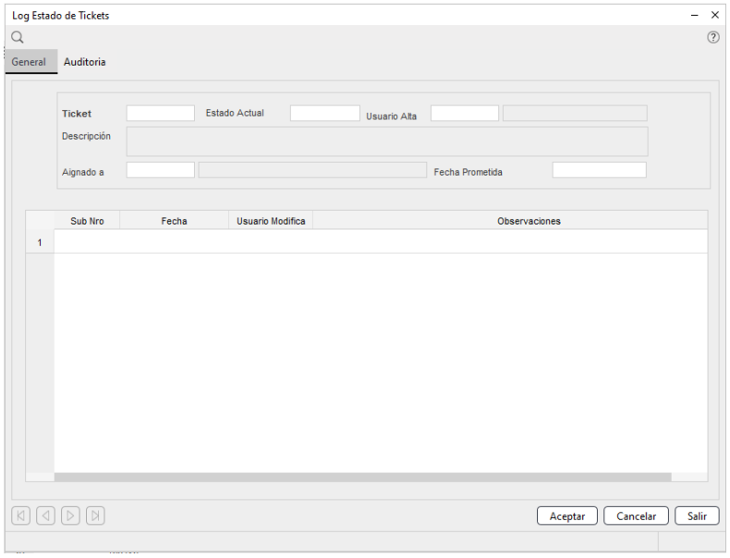This screenshot has width=730, height=558.
Task: Switch to the Auditoria tab
Action: click(x=84, y=62)
